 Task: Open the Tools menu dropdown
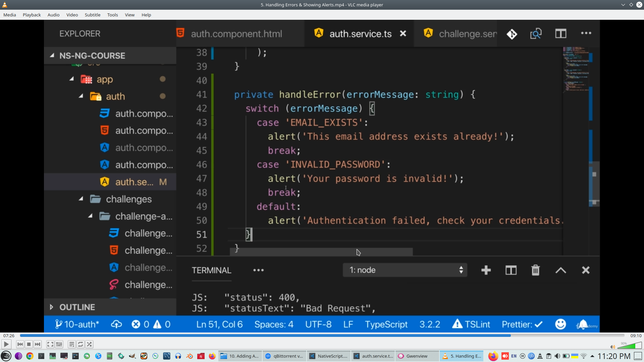112,15
